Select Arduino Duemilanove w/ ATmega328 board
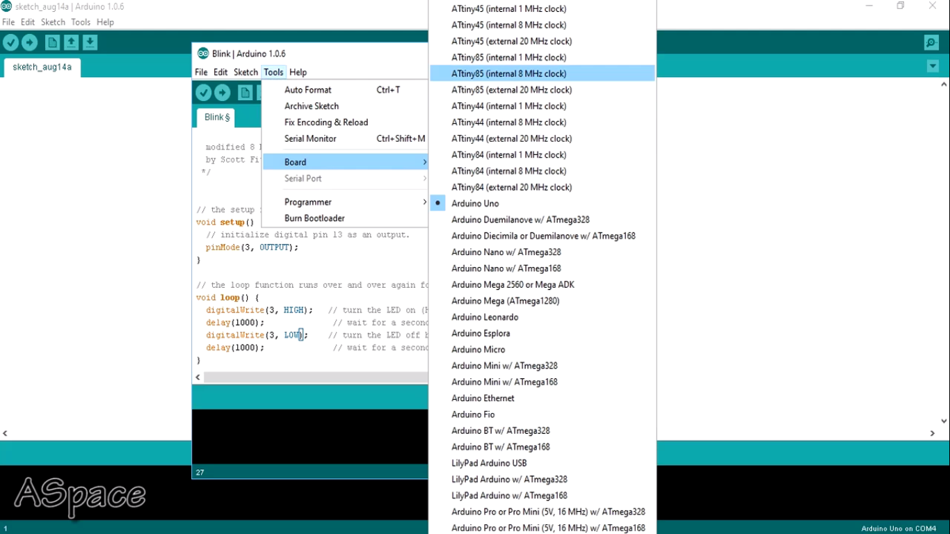This screenshot has height=534, width=950. [x=542, y=220]
